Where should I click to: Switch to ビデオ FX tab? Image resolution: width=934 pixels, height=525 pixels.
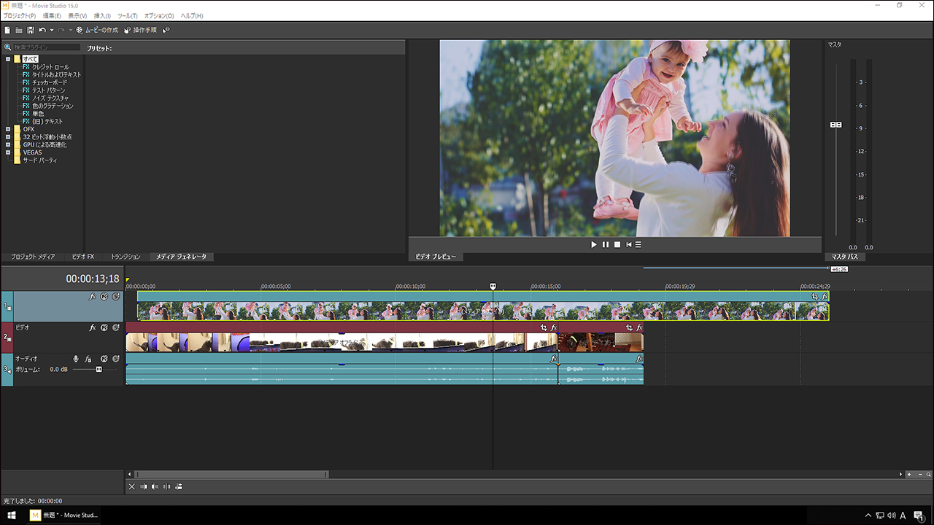pos(83,257)
